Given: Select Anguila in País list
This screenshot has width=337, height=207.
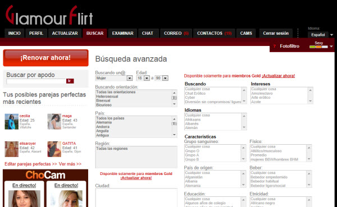Looking at the screenshot, I should point(102,131).
